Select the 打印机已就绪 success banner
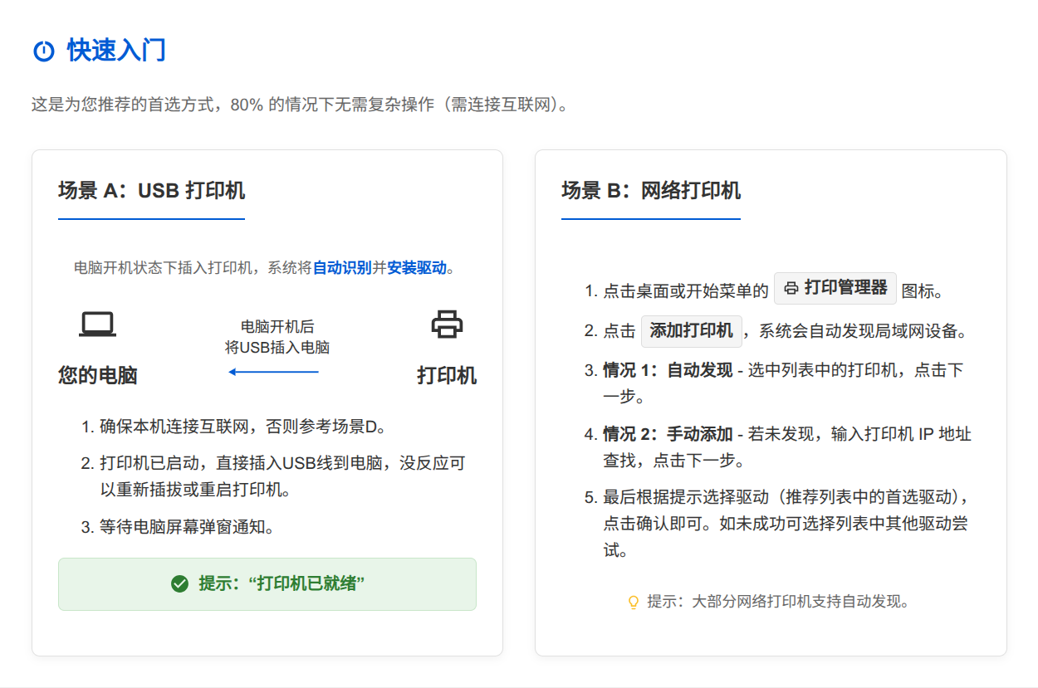Viewport: 1038px width, 688px height. click(267, 583)
